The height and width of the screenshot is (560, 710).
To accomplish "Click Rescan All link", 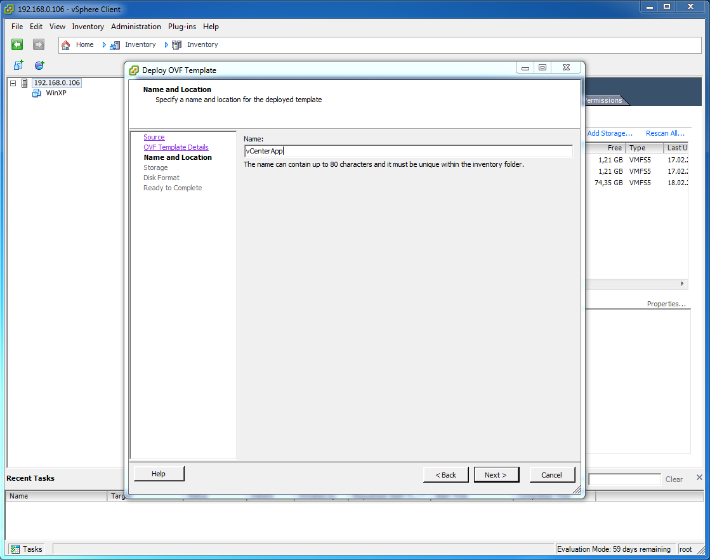I will [665, 133].
